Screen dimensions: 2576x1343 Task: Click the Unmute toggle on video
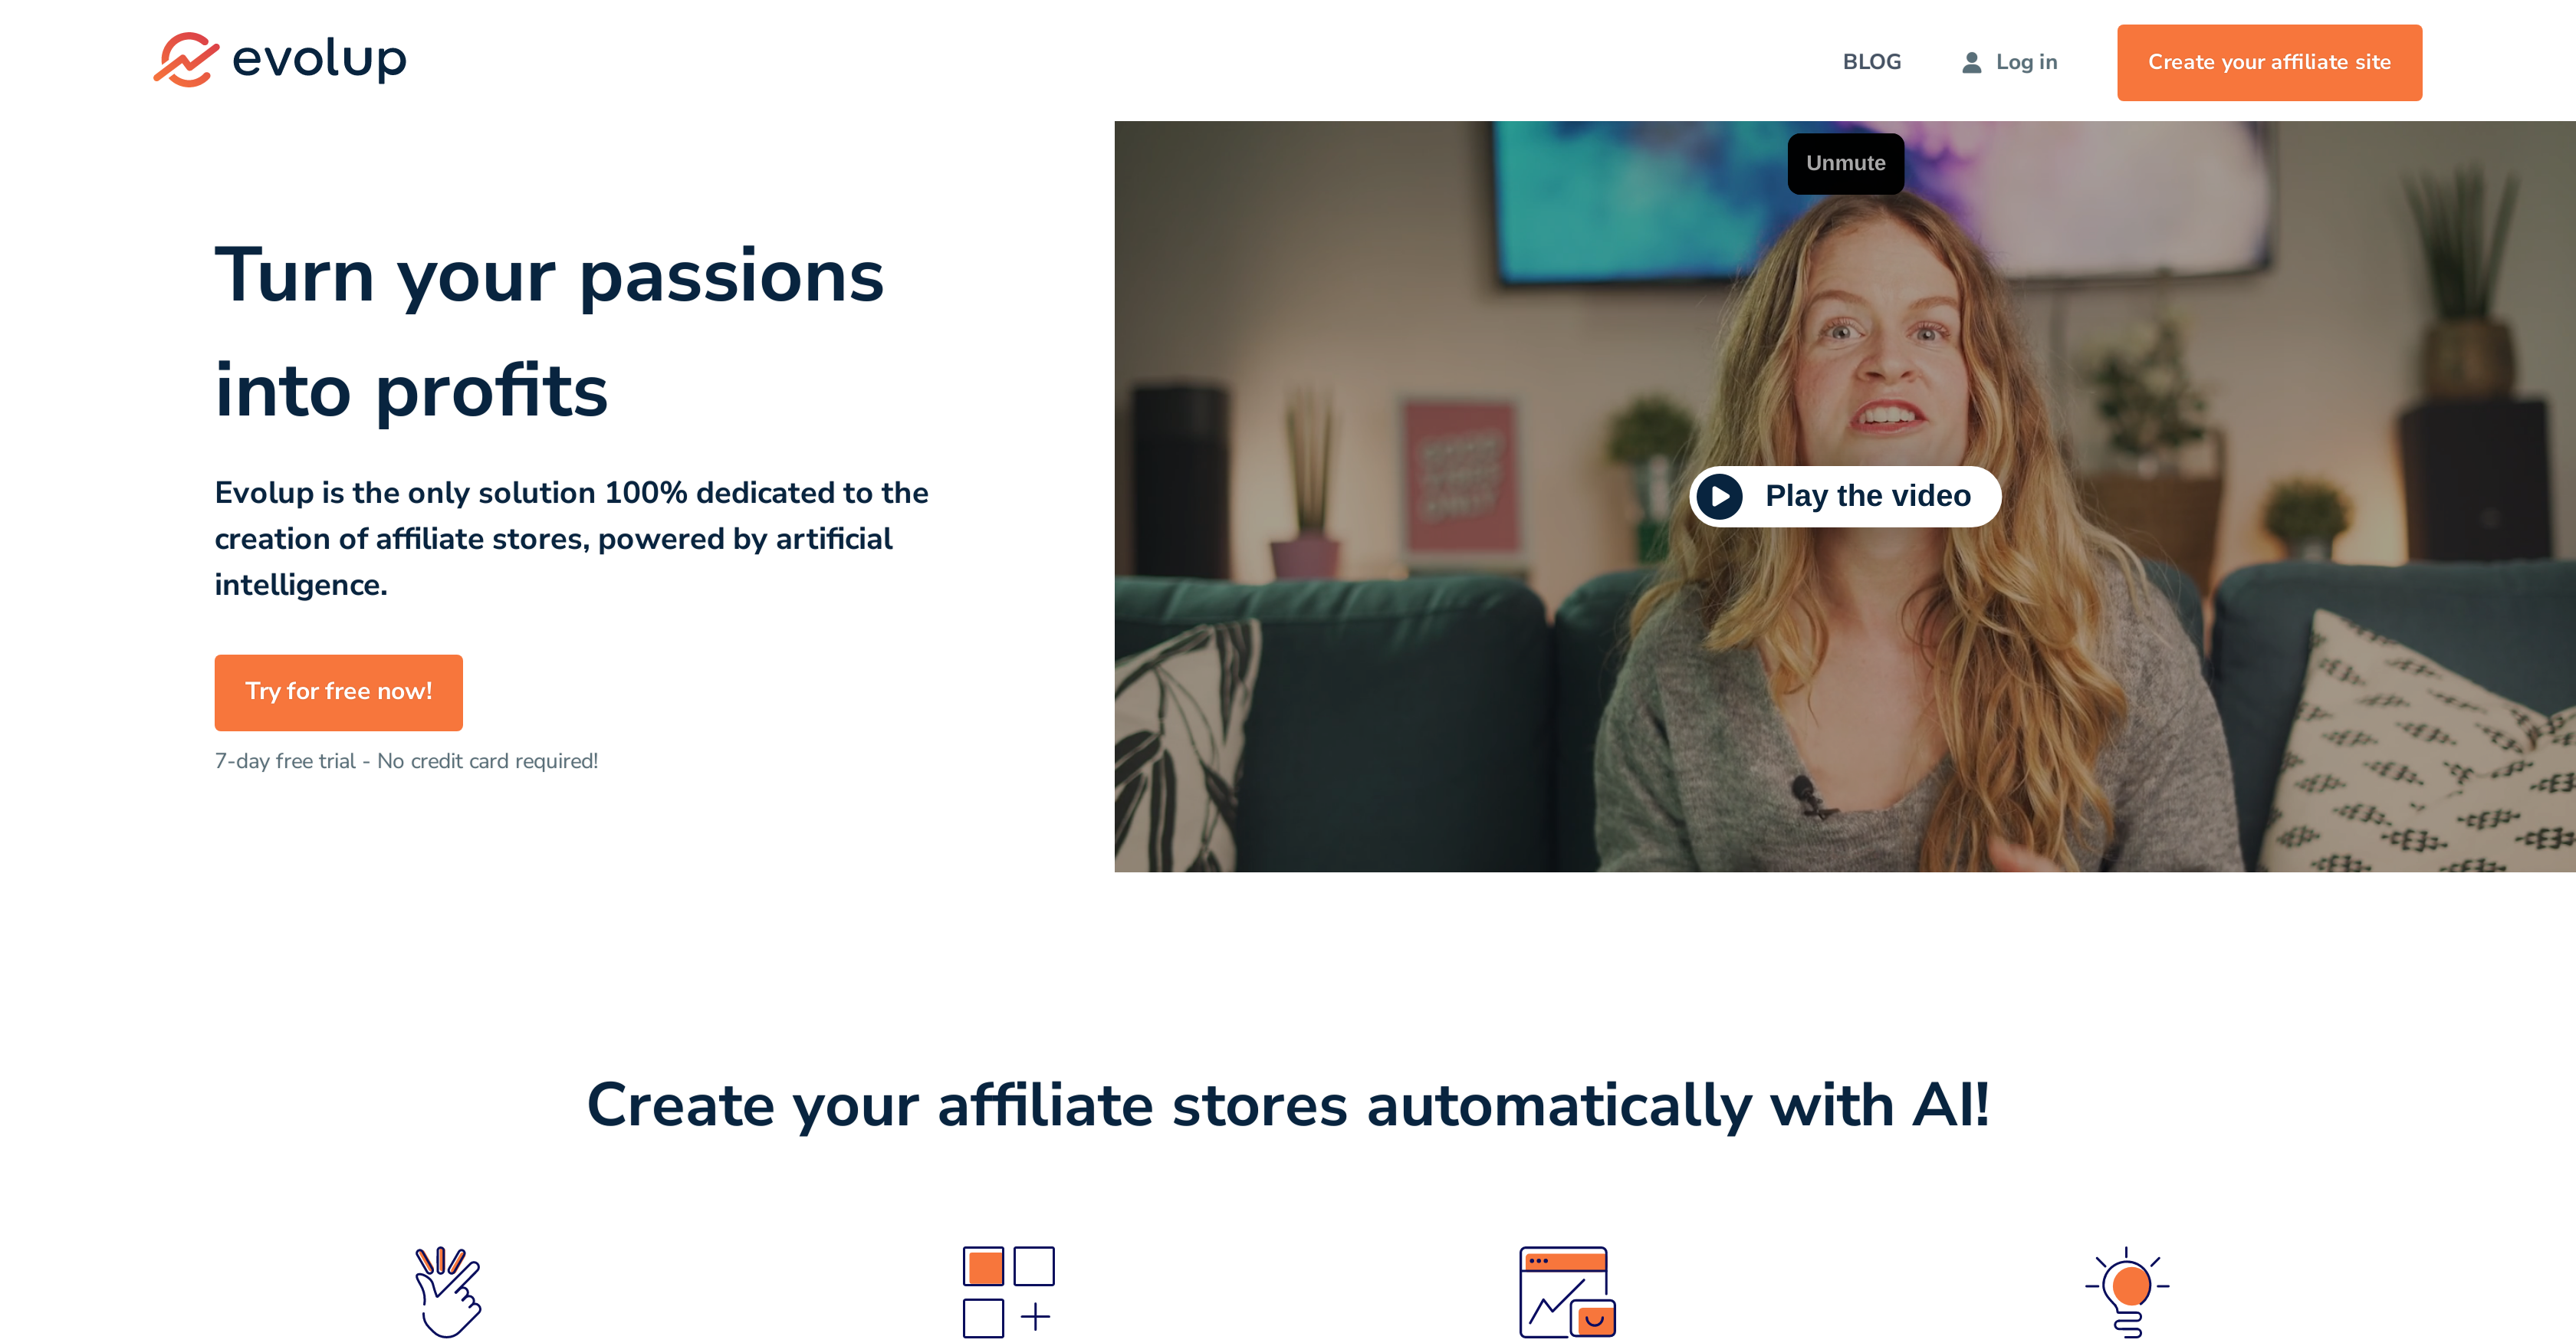1845,160
